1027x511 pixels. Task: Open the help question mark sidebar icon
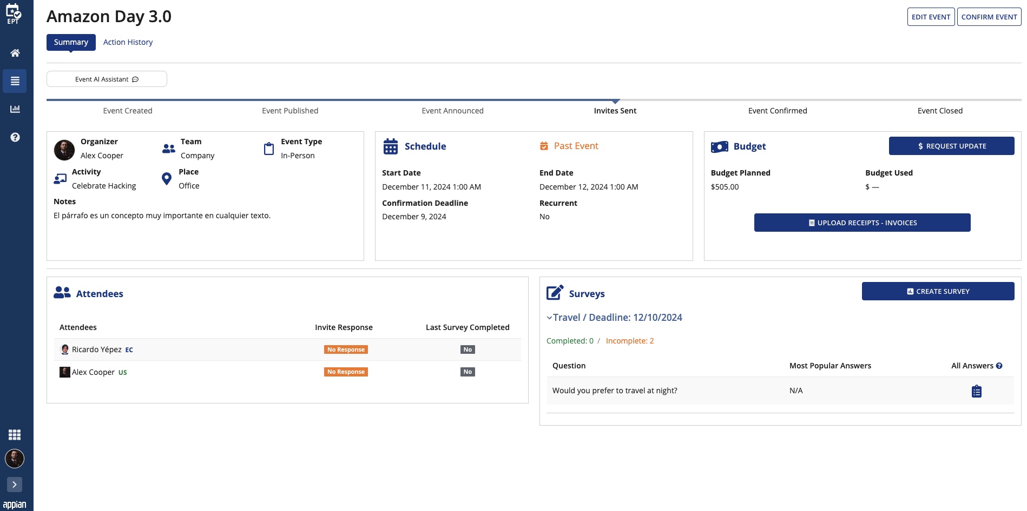tap(15, 137)
